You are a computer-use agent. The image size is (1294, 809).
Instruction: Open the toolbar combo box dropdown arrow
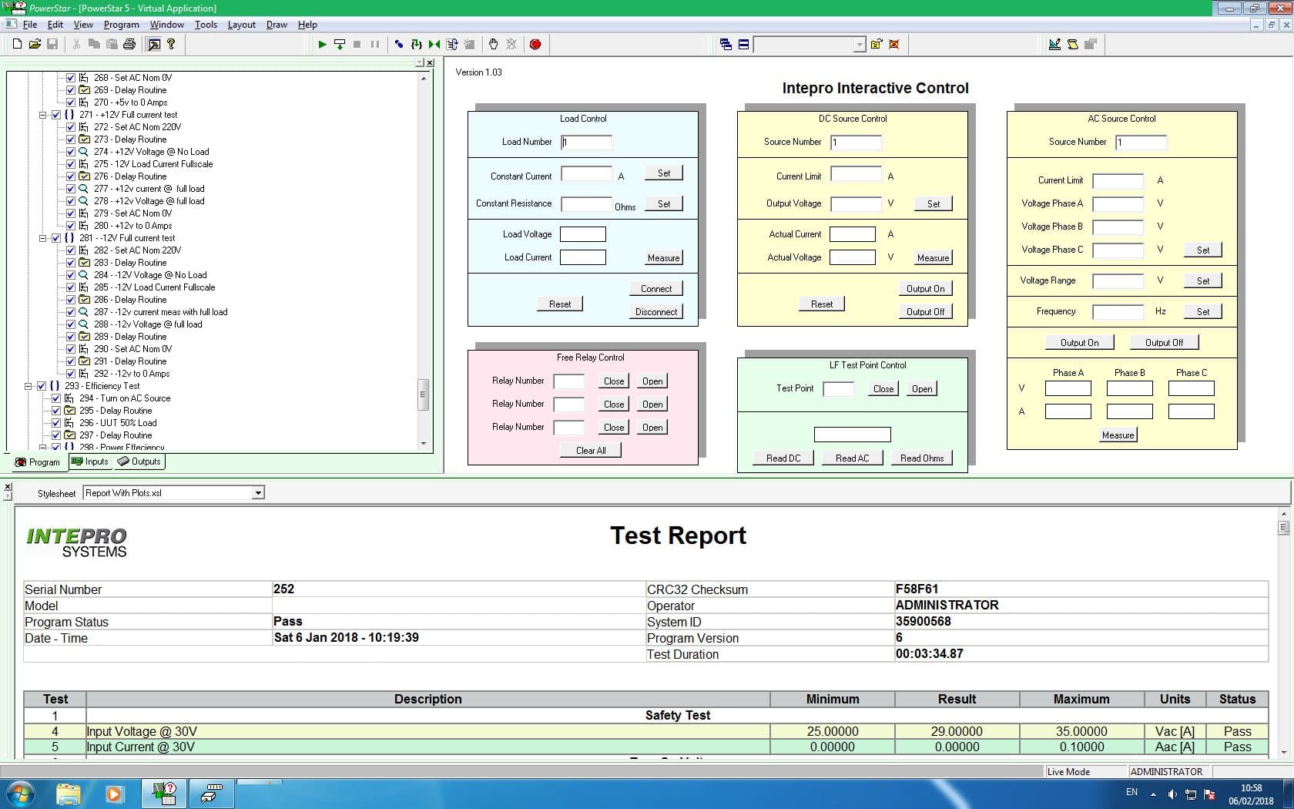tap(860, 45)
